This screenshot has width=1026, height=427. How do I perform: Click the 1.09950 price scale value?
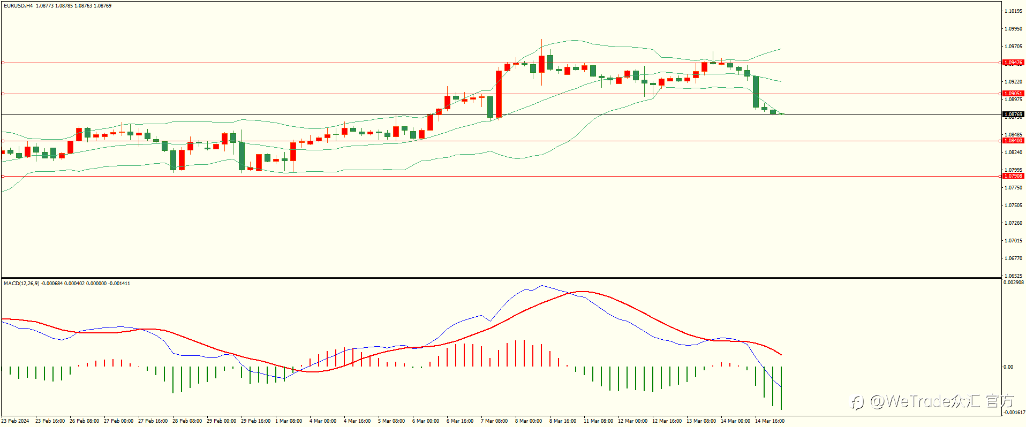coord(1013,29)
